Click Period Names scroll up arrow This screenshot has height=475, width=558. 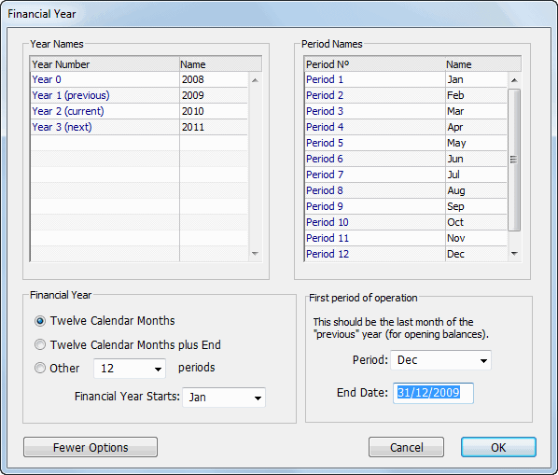coord(514,80)
